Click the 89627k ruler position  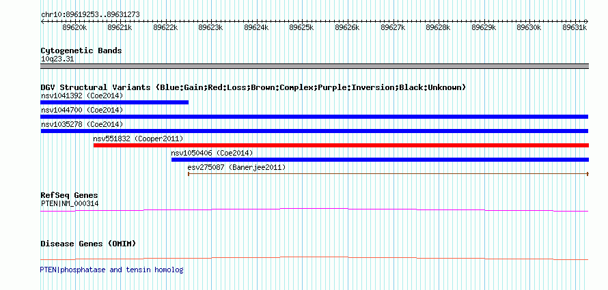393,27
